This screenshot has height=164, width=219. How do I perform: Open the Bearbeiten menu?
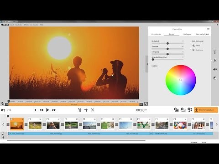[19, 25]
